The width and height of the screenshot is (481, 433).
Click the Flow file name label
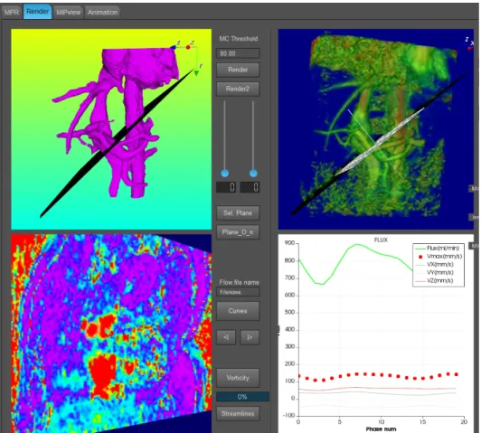(x=239, y=282)
